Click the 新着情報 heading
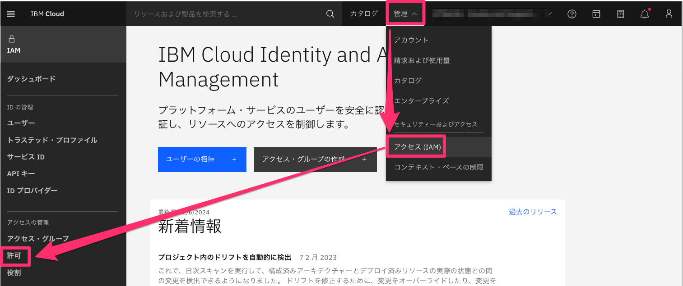683x286 pixels. click(x=190, y=227)
